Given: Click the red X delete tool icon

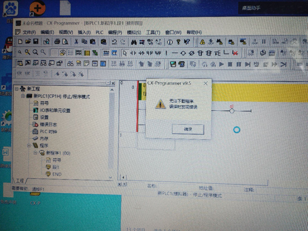Looking at the screenshot, I should click(235, 53).
